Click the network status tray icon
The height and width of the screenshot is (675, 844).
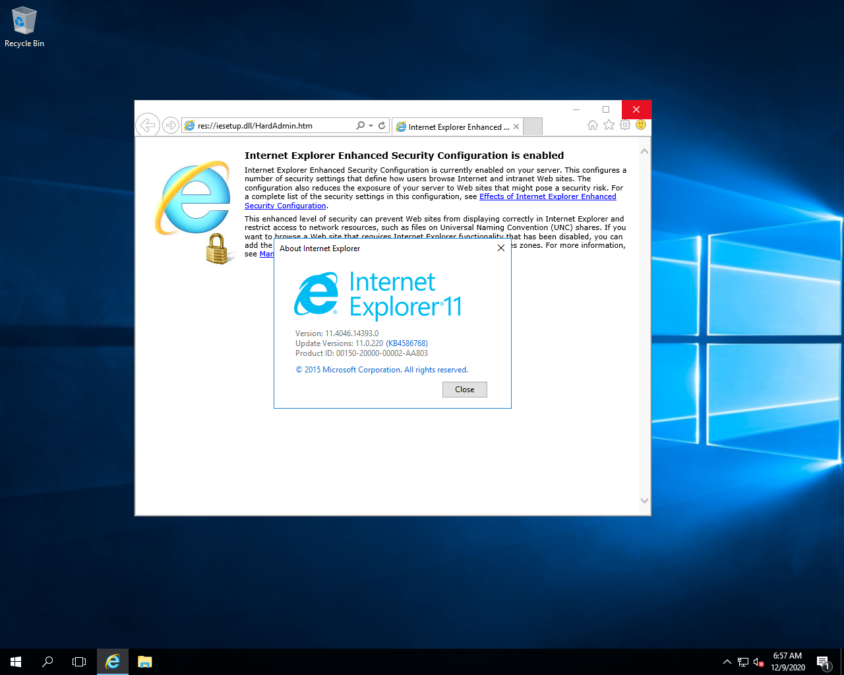click(x=743, y=662)
